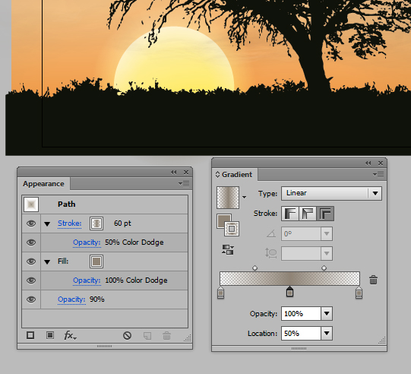Viewport: 411px width, 374px height.
Task: Click the Stroke link in the Appearance panel
Action: (69, 223)
